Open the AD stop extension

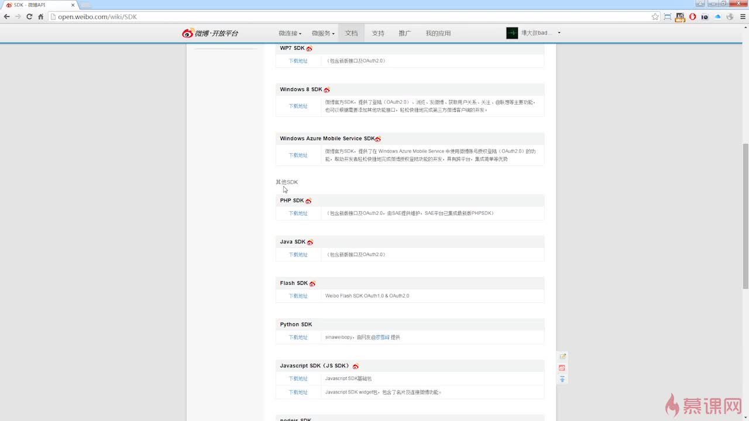pyautogui.click(x=680, y=17)
